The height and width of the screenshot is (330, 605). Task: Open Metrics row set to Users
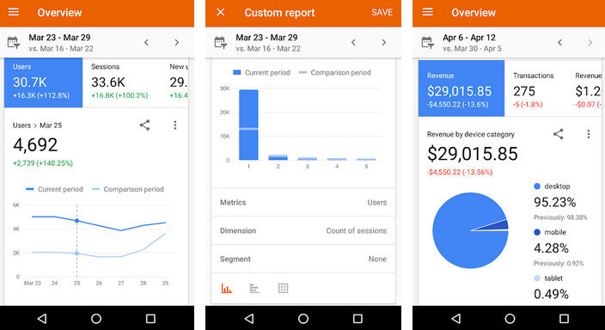(303, 202)
